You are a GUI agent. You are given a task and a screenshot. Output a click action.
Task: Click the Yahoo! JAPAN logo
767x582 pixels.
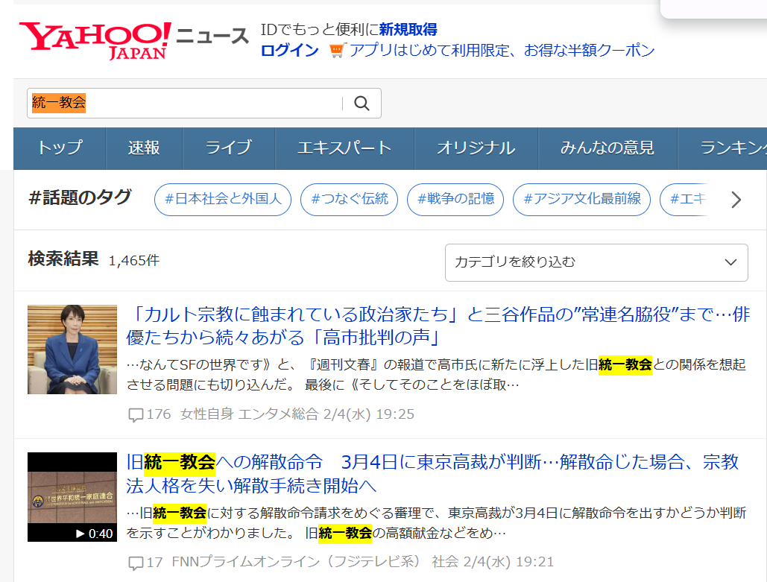tap(95, 41)
